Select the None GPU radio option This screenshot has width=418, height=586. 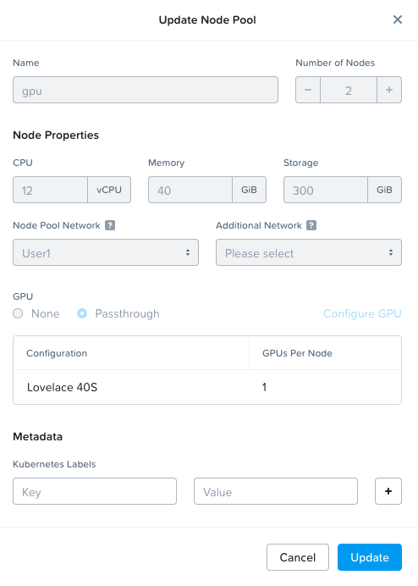(18, 313)
